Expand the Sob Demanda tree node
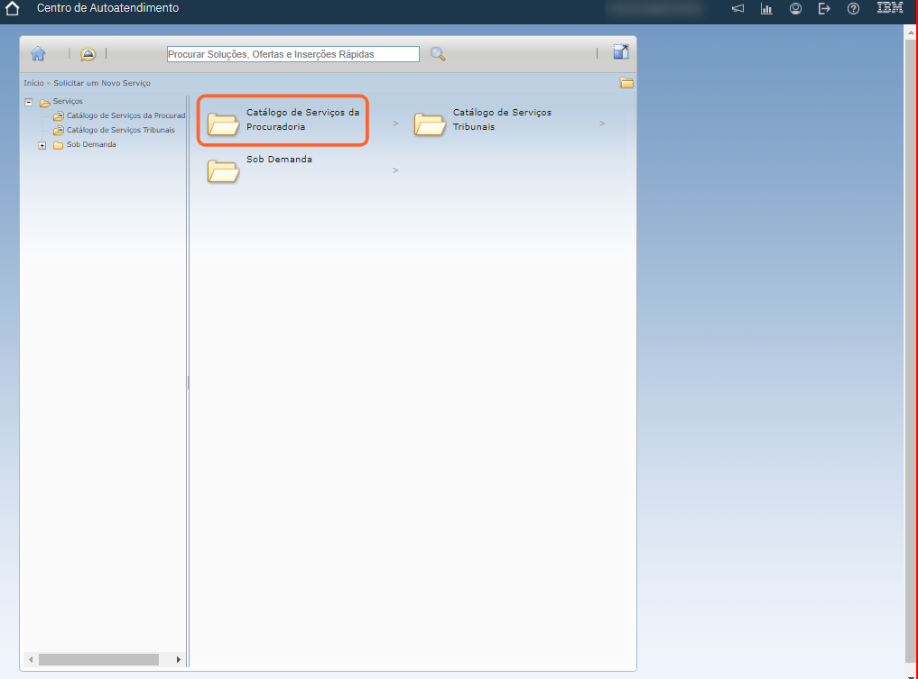Screen dimensions: 918x679 pyautogui.click(x=42, y=145)
